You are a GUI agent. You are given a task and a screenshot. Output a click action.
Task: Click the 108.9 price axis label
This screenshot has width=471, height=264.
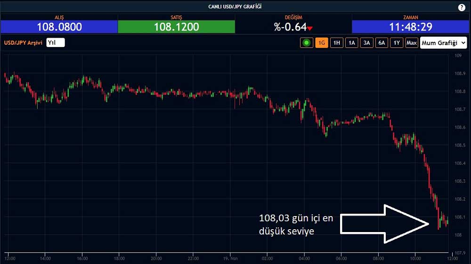pos(460,73)
